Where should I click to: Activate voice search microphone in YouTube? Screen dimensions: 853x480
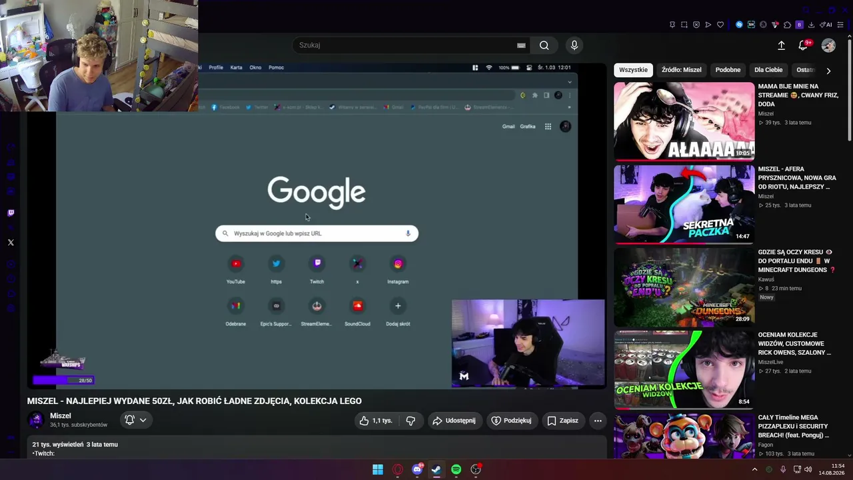[x=574, y=45]
